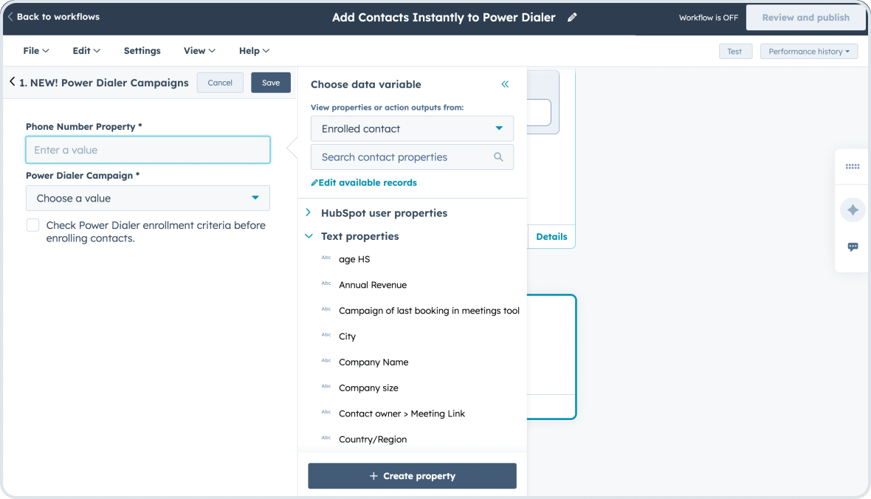Collapse the Text properties section
871x499 pixels.
(x=309, y=236)
